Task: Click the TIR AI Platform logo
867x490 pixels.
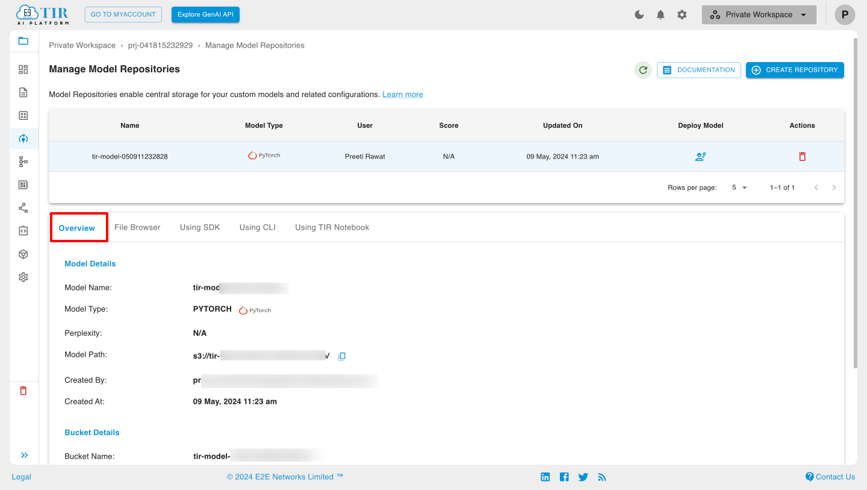Action: tap(42, 14)
